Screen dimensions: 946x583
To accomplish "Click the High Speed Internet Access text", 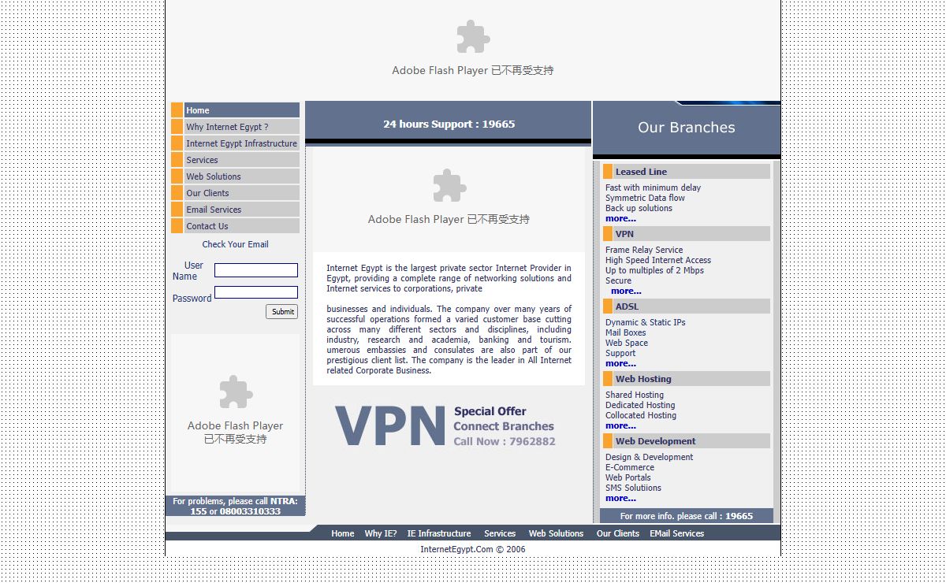I will pos(658,260).
